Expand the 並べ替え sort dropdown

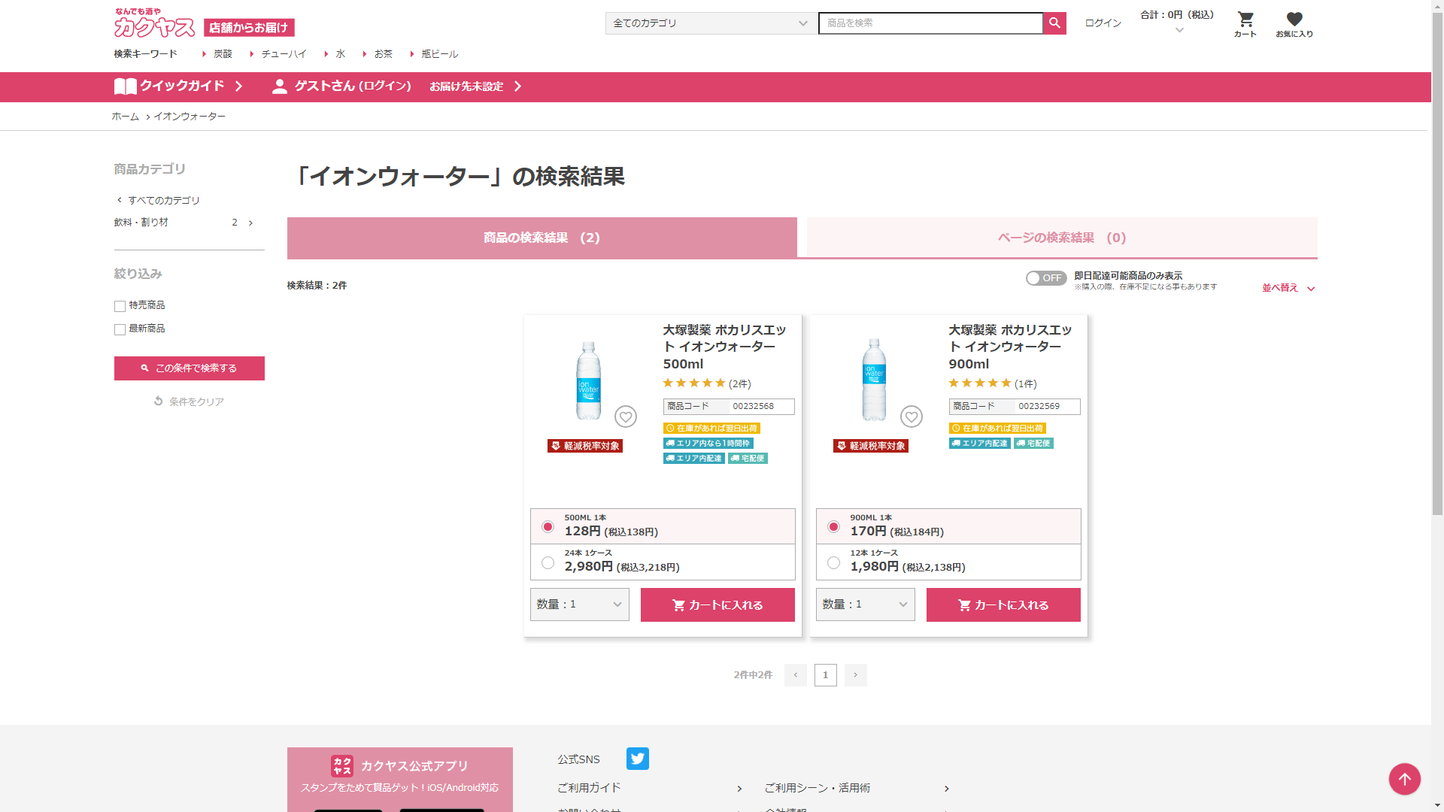pos(1288,288)
